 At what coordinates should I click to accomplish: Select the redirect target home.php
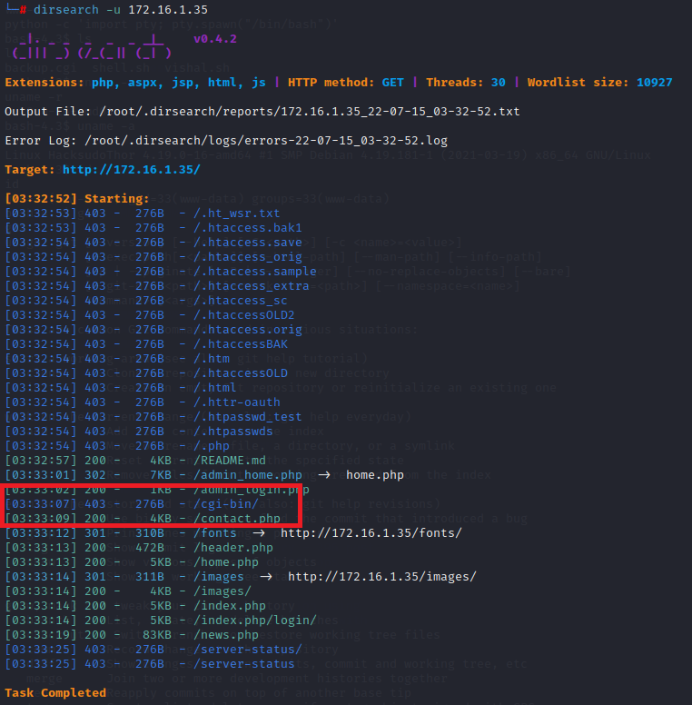click(x=375, y=475)
